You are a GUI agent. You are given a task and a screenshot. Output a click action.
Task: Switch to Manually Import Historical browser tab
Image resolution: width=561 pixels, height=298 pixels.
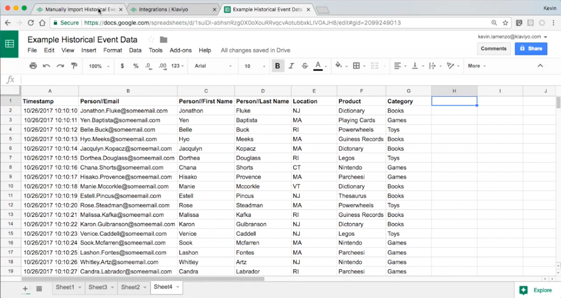pyautogui.click(x=80, y=9)
